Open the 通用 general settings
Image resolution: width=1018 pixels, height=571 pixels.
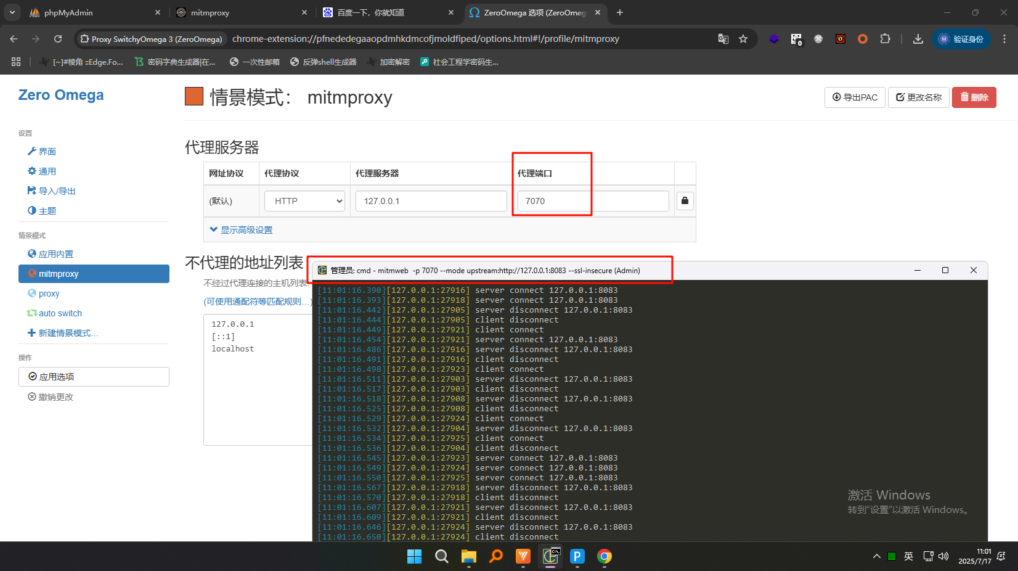(42, 171)
